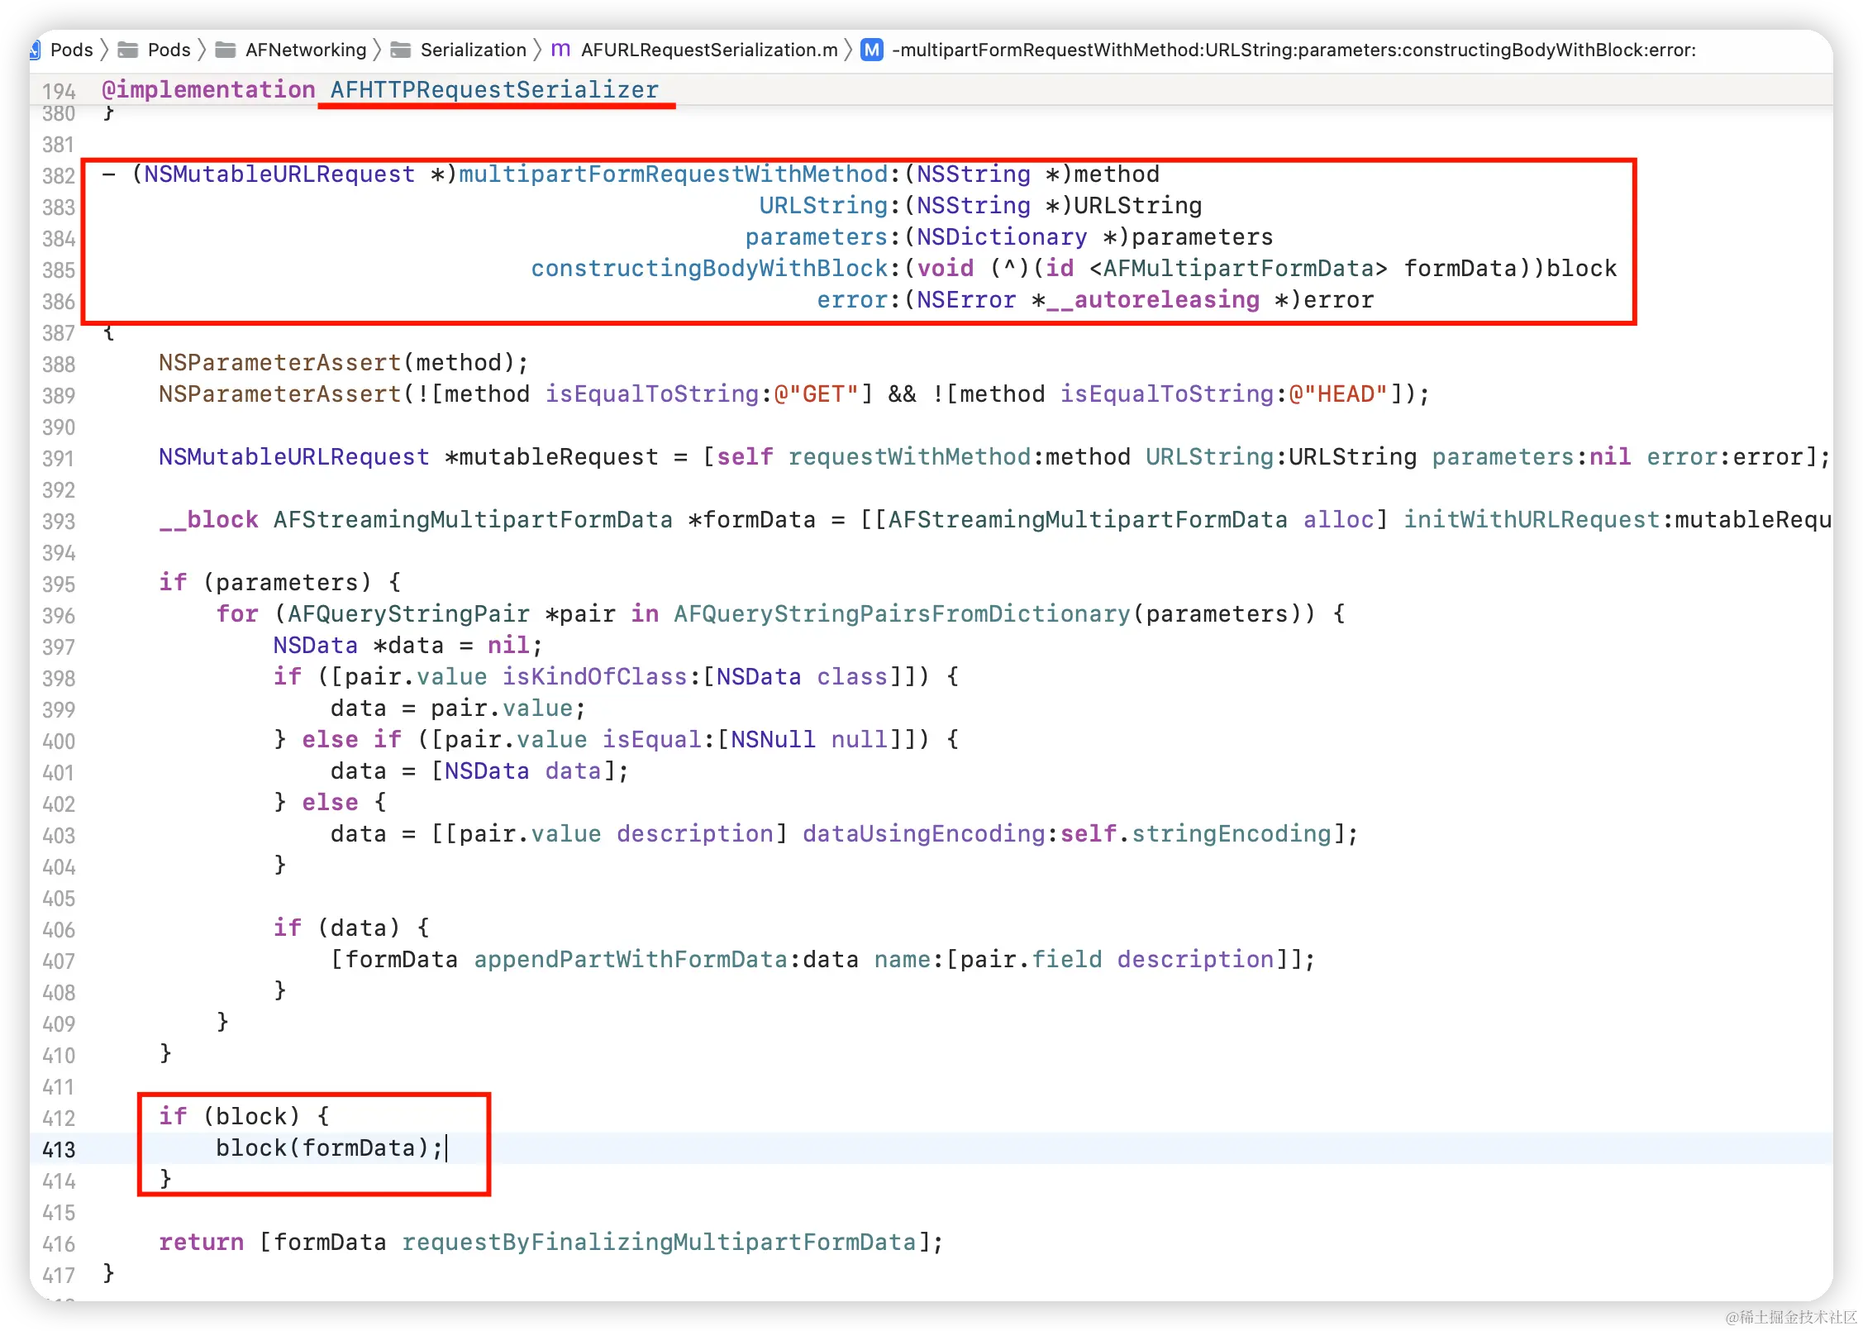Click the appendPartWithFormData method call
1863x1331 pixels.
(631, 959)
